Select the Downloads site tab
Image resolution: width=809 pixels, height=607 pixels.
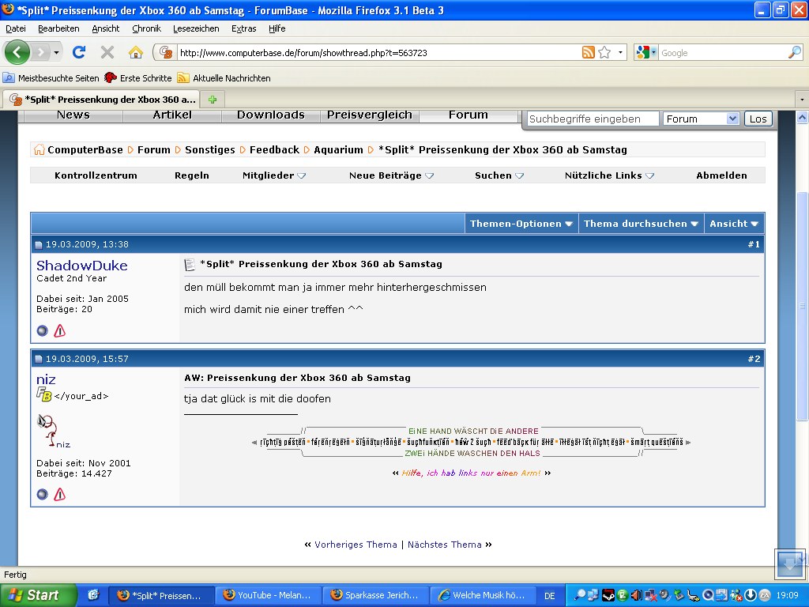(x=271, y=115)
